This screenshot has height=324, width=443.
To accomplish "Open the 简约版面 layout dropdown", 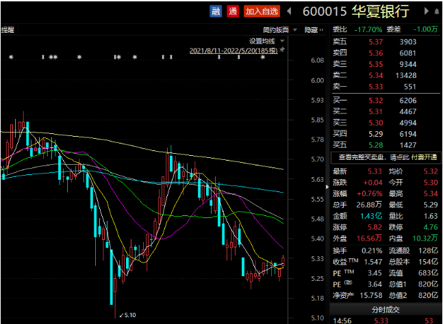I will pyautogui.click(x=279, y=30).
